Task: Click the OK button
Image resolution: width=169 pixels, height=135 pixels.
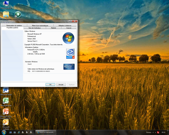Action: tap(50, 84)
